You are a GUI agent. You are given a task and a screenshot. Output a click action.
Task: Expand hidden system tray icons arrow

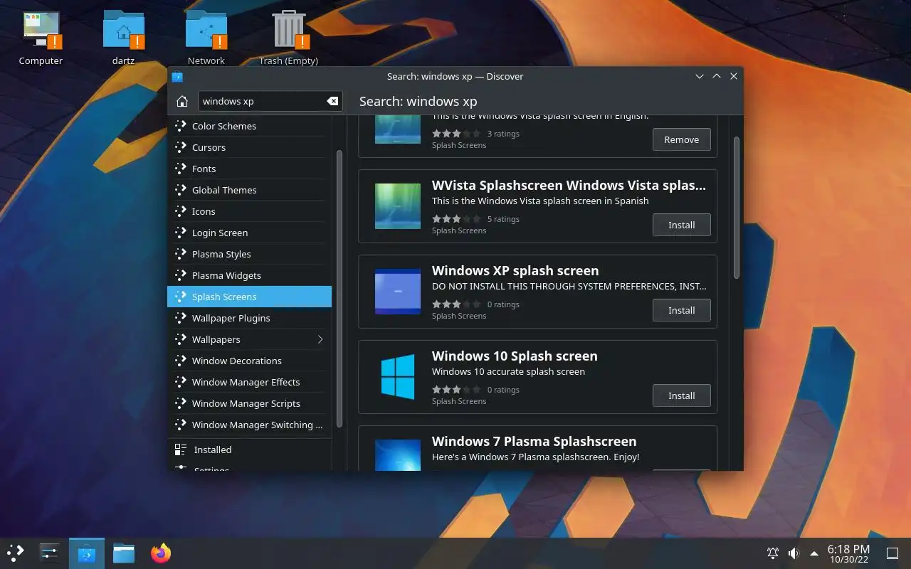click(814, 553)
